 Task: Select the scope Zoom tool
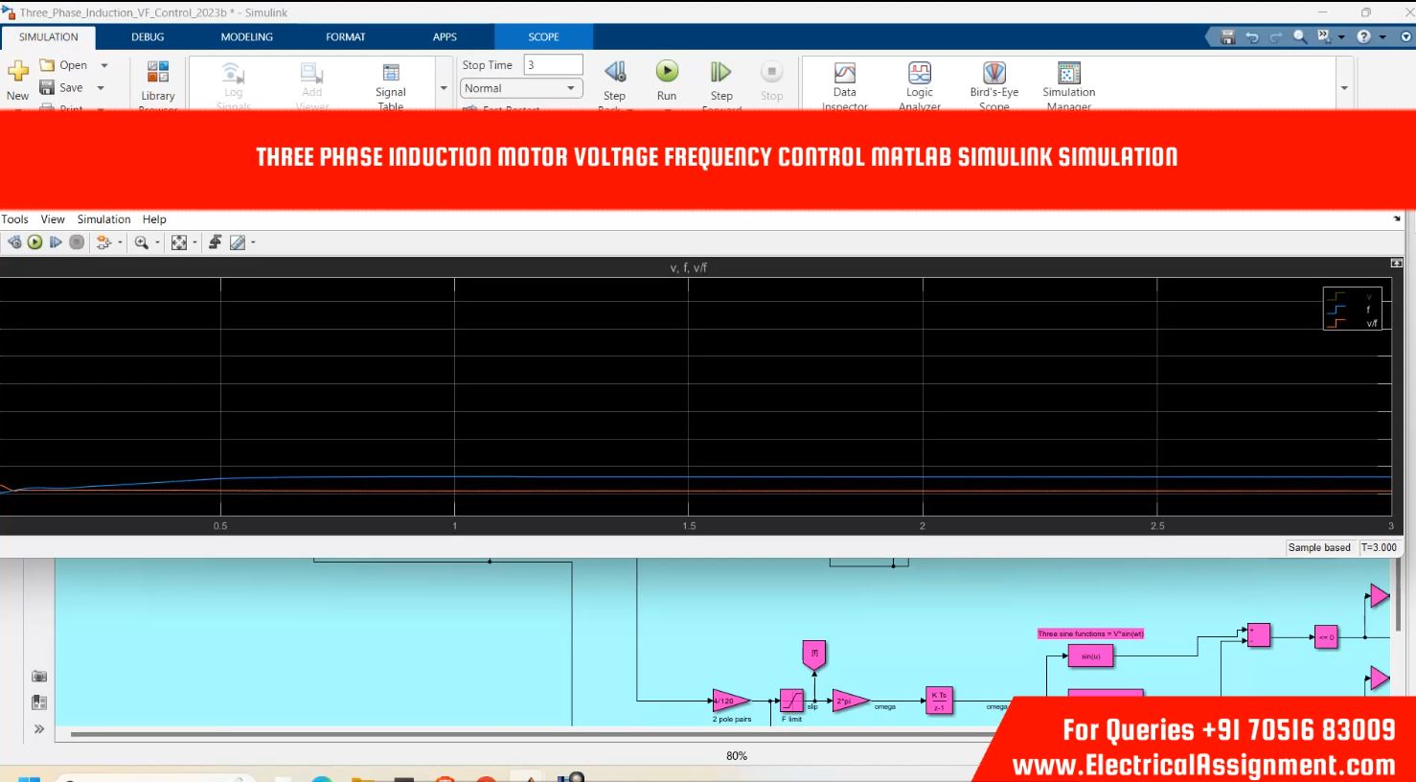click(x=142, y=242)
